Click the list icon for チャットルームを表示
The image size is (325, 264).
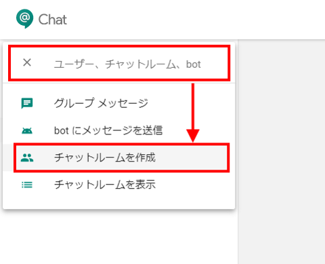[27, 185]
